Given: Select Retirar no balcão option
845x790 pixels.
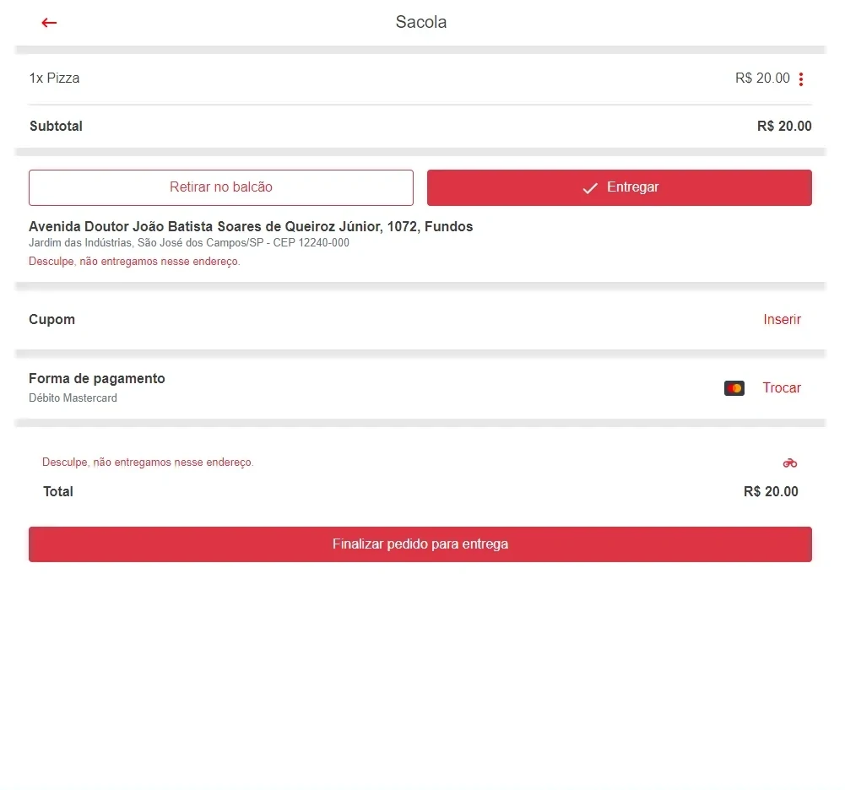Looking at the screenshot, I should [x=221, y=187].
